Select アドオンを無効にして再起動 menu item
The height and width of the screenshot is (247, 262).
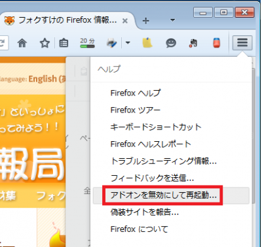171,195
